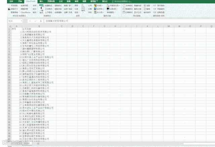The width and height of the screenshot is (215, 147).
Task: Click the cancel X icon in formula bar
Action: pos(30,21)
